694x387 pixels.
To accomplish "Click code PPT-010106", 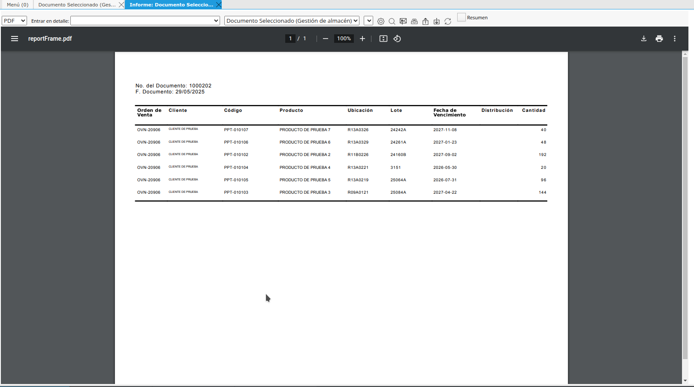I will point(236,142).
